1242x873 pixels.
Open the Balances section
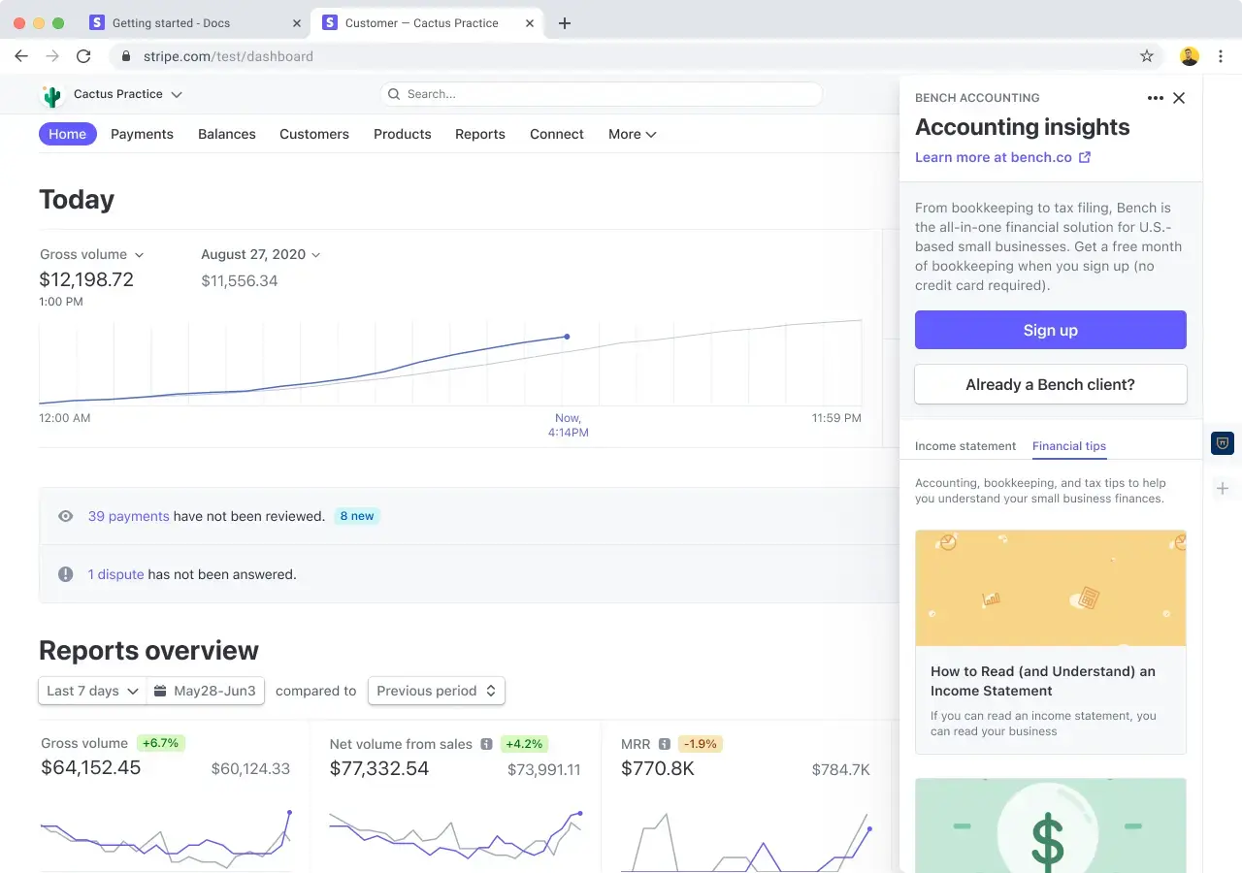227,134
